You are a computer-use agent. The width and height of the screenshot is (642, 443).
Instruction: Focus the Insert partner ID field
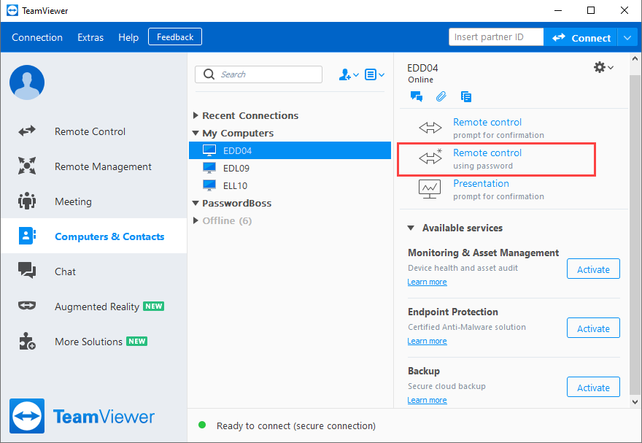496,36
